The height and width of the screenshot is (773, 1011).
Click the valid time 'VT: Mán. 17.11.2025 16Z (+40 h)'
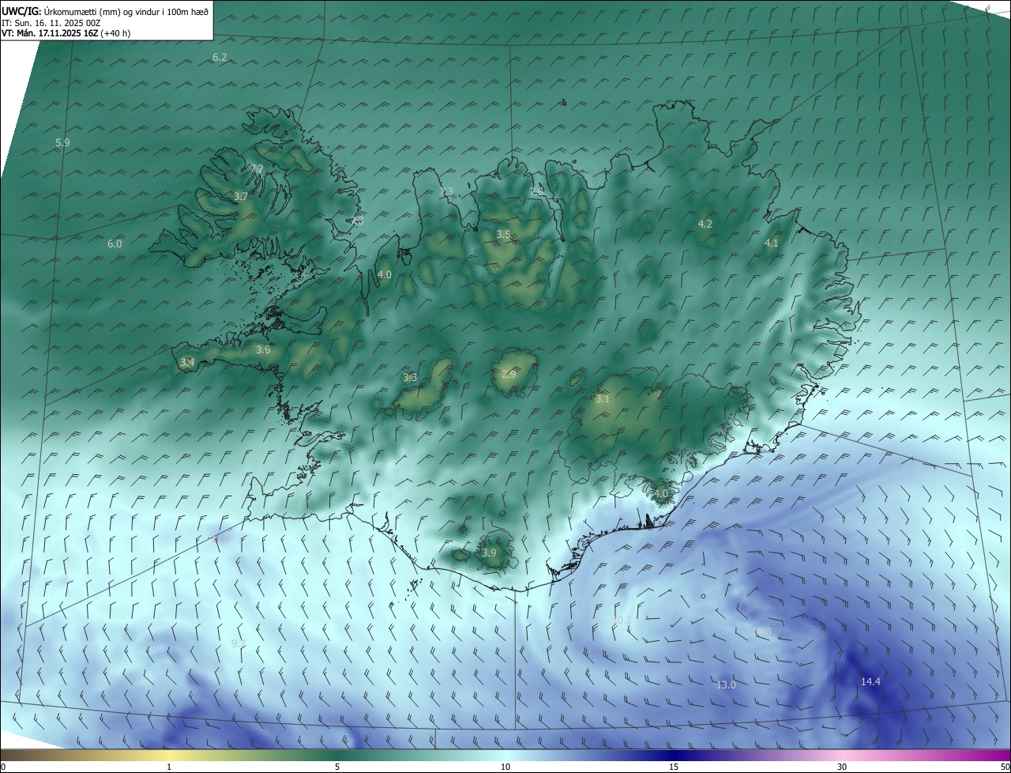pos(66,33)
